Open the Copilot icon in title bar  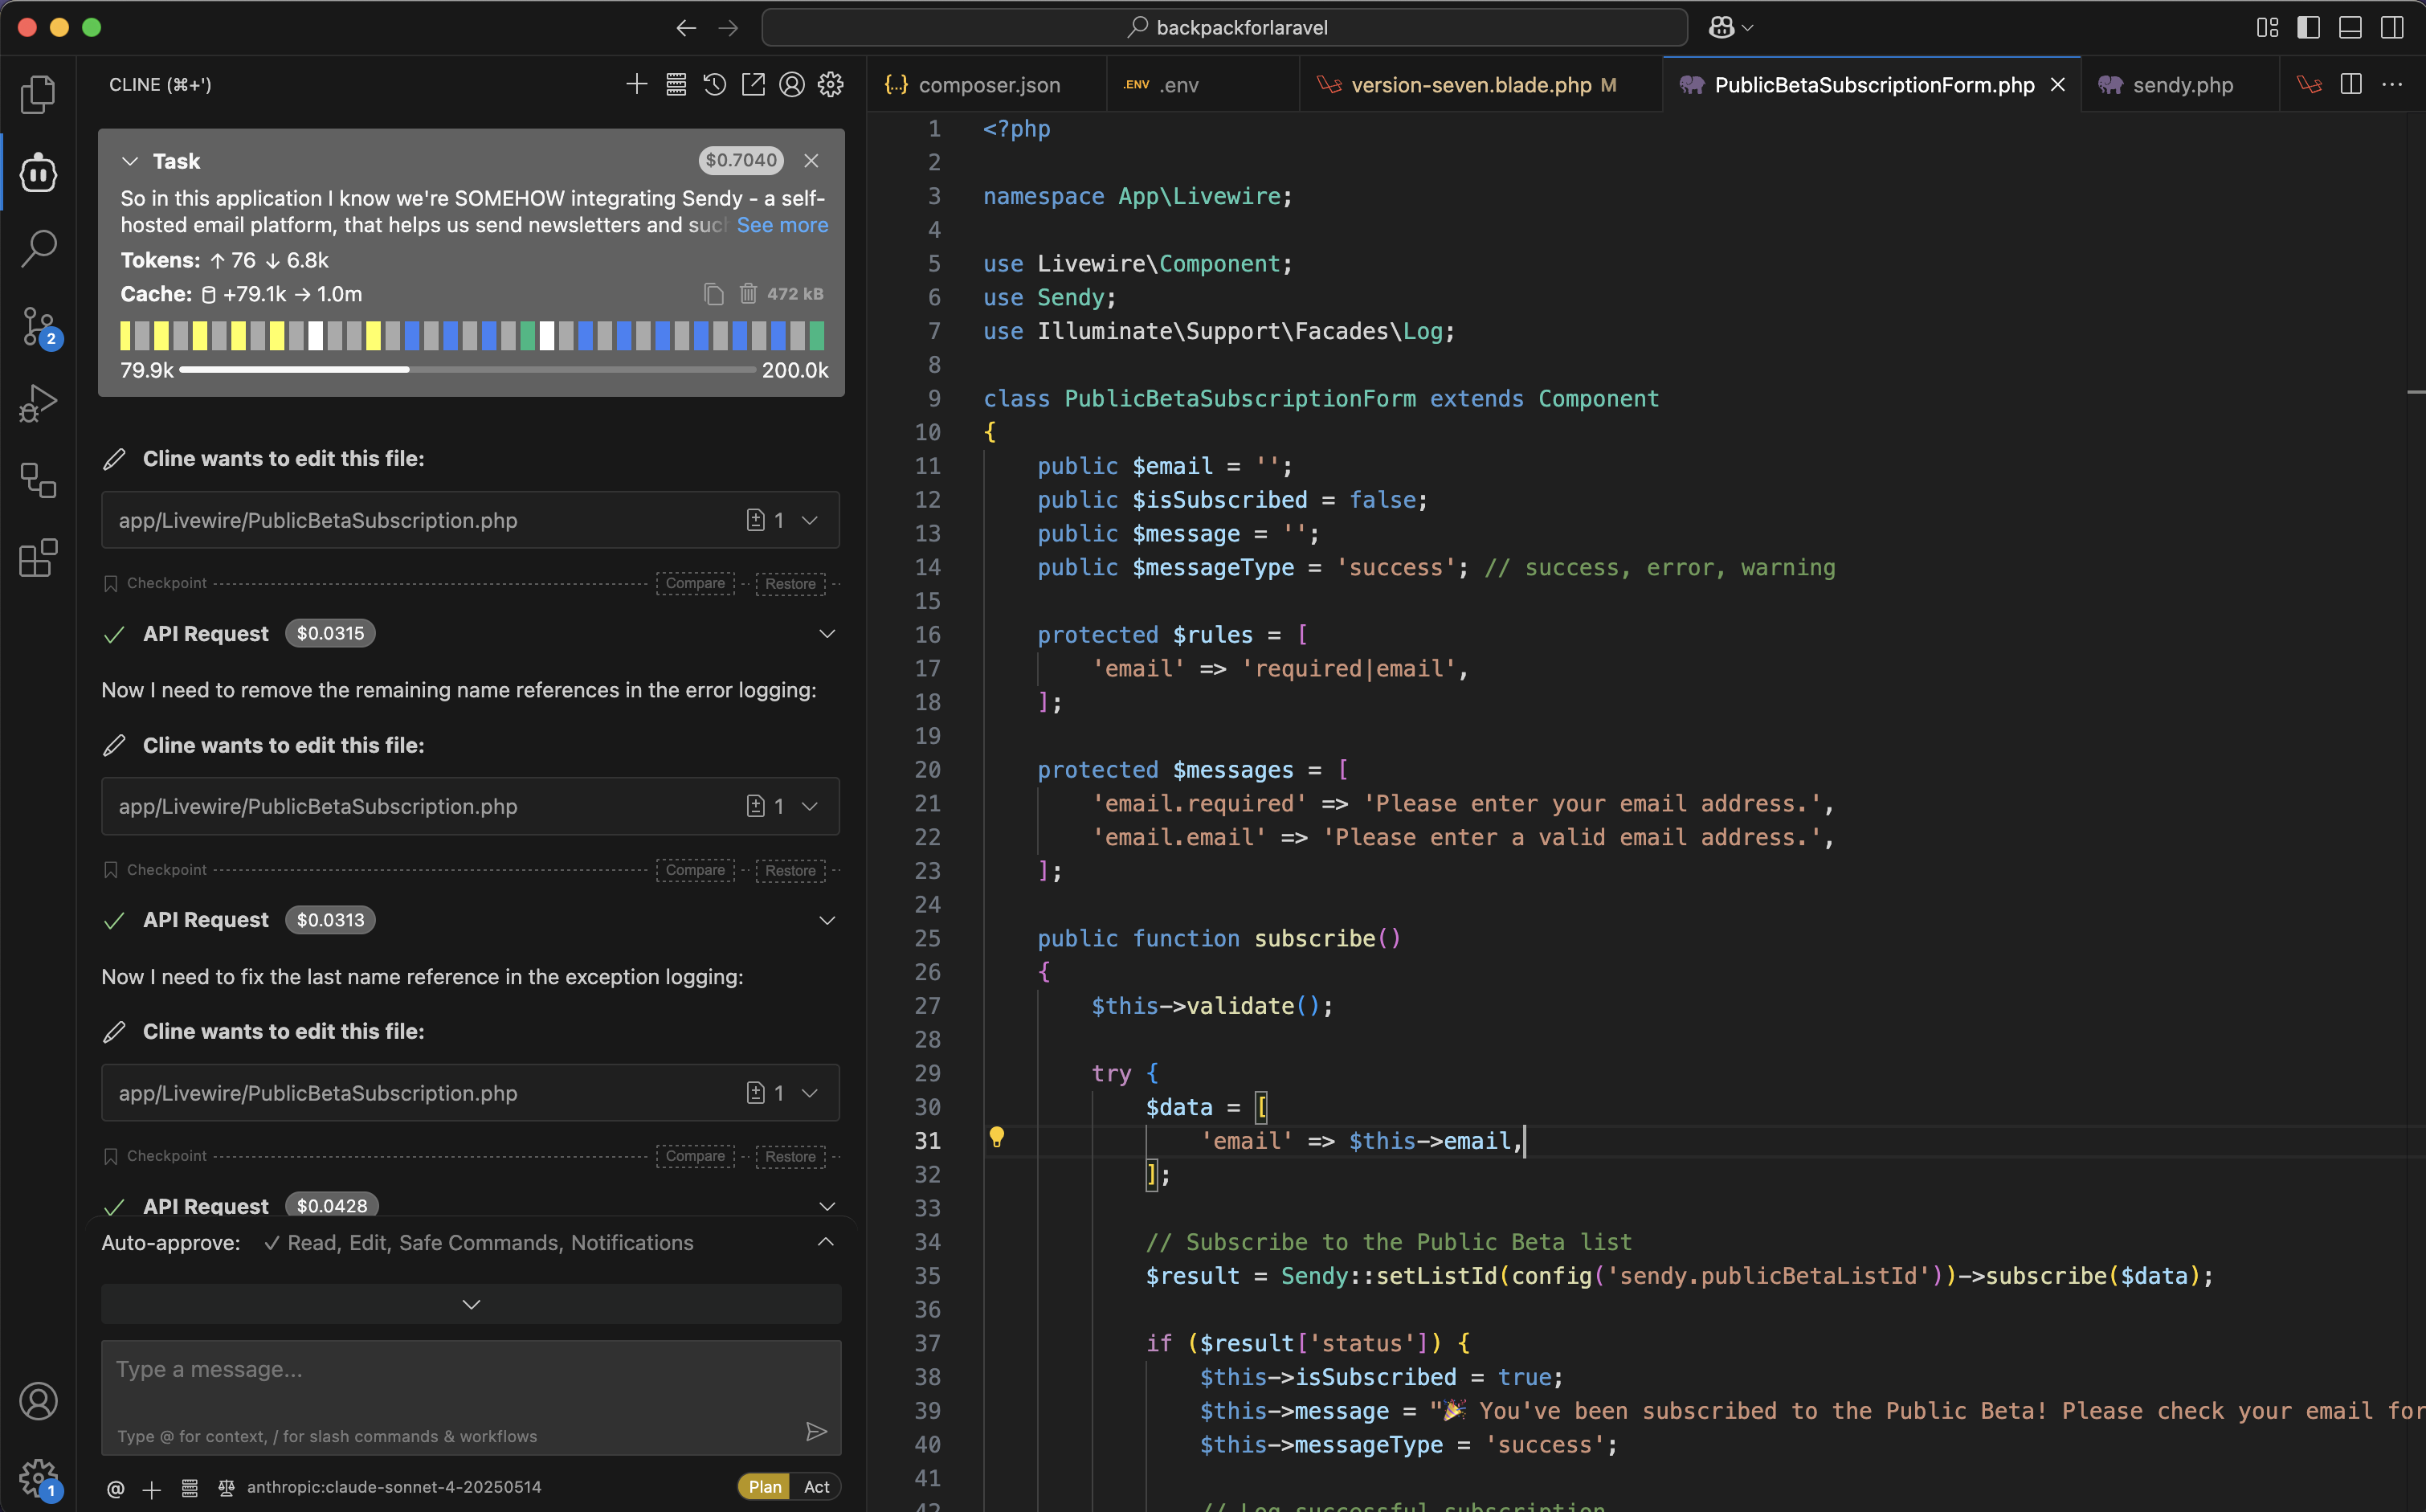pyautogui.click(x=1721, y=28)
